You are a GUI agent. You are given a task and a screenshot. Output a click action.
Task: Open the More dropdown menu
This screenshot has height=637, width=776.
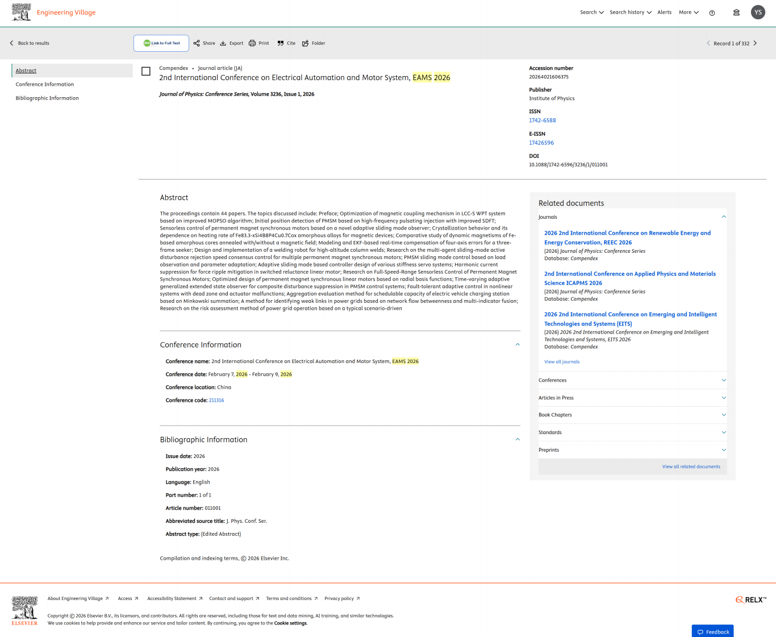click(689, 13)
